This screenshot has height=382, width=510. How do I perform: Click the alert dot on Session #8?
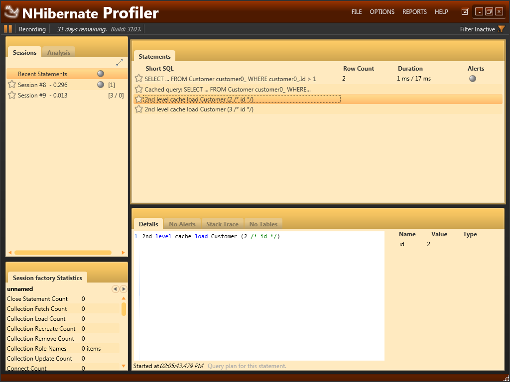[x=101, y=85]
